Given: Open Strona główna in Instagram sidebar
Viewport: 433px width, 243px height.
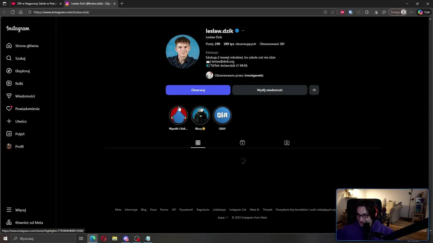Looking at the screenshot, I should [22, 46].
